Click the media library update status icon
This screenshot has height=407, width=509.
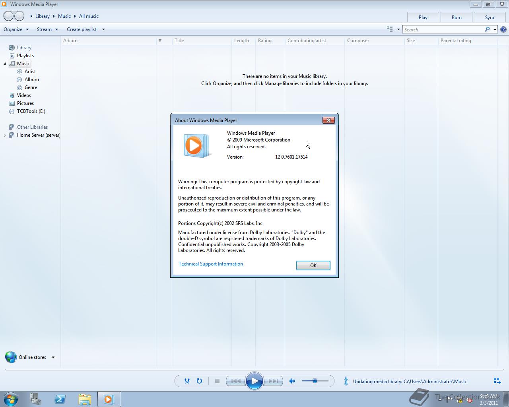pos(346,381)
